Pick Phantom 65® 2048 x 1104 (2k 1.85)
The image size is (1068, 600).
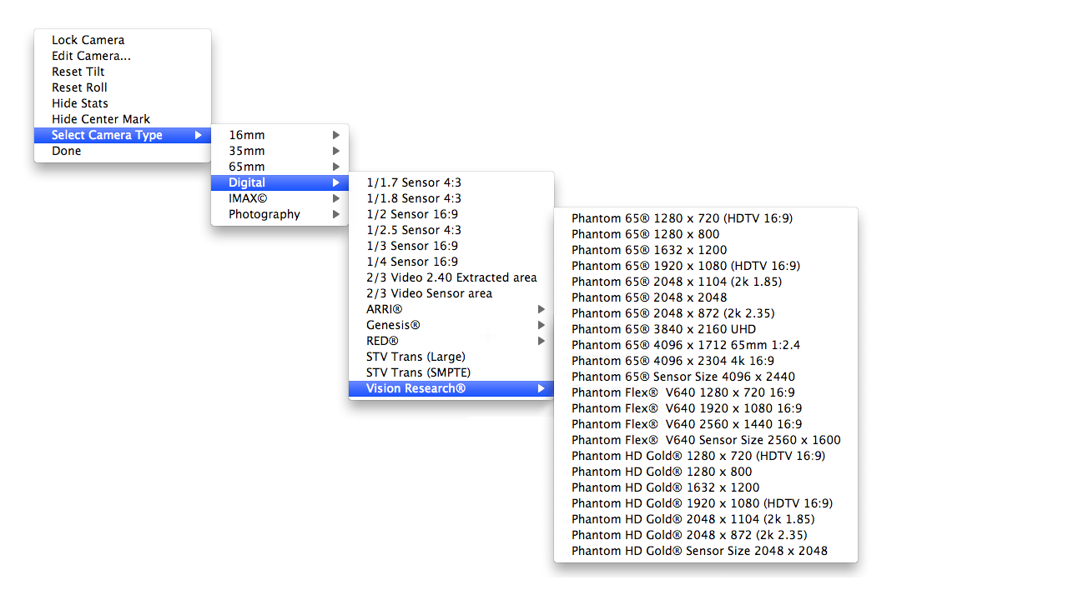click(706, 282)
